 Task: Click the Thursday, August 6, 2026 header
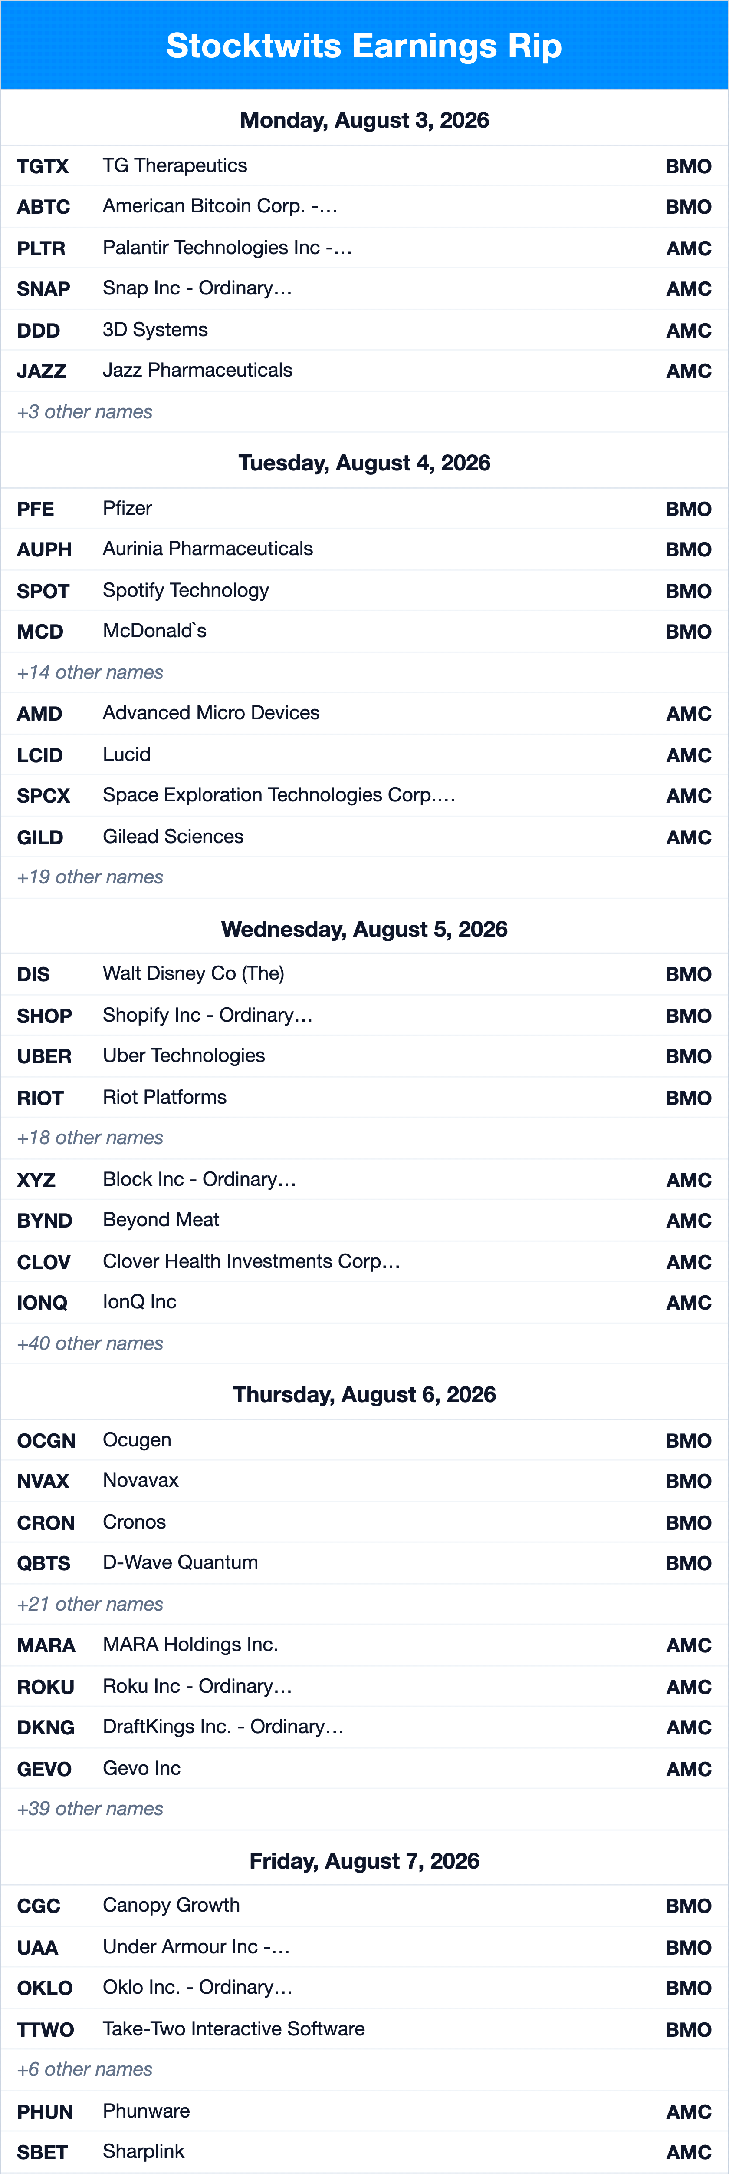pos(364,1394)
